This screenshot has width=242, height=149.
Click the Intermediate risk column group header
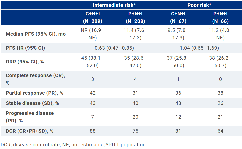click(x=114, y=5)
